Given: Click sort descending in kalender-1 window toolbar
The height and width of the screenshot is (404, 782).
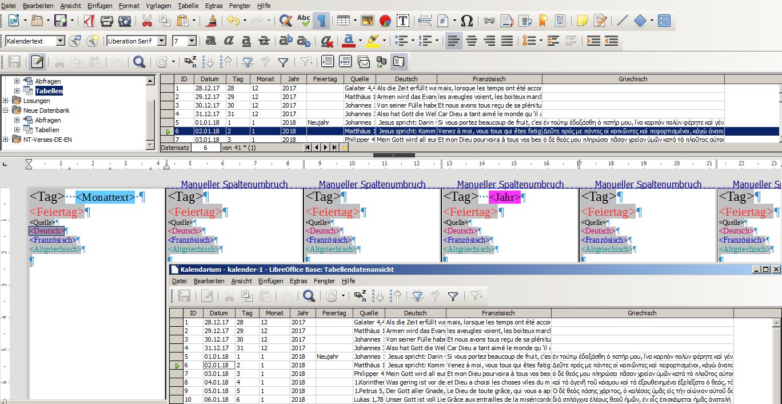Looking at the screenshot, I should pyautogui.click(x=396, y=296).
